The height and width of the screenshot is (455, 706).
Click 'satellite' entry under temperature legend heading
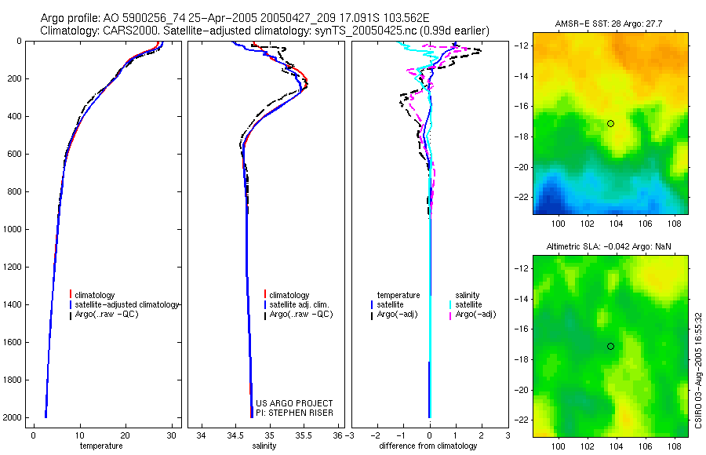point(391,305)
